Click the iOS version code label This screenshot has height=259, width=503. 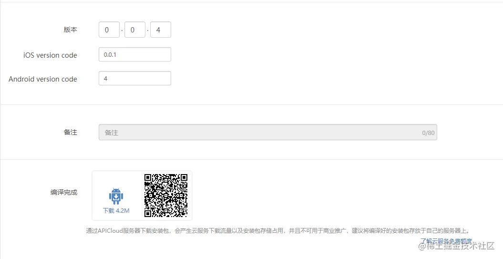coord(50,55)
